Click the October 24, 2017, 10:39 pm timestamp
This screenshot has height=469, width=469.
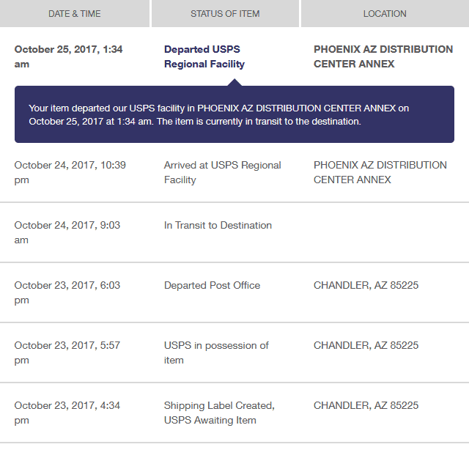click(70, 172)
